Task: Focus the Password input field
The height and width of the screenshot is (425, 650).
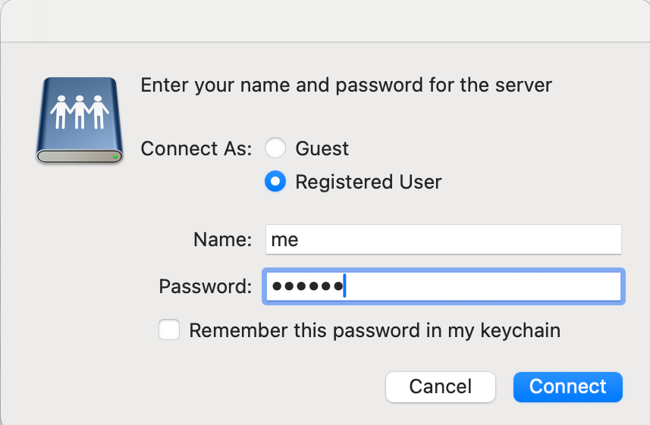Action: (444, 286)
